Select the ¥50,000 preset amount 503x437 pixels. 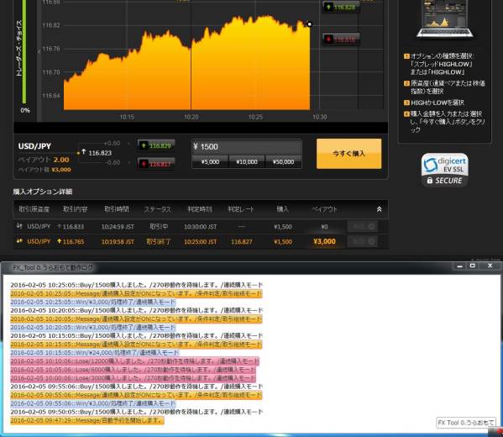coord(283,162)
